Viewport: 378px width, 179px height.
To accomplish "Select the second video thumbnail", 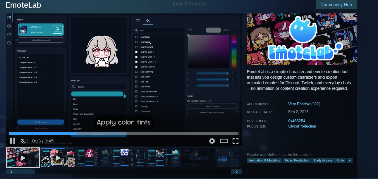I will [x=58, y=158].
